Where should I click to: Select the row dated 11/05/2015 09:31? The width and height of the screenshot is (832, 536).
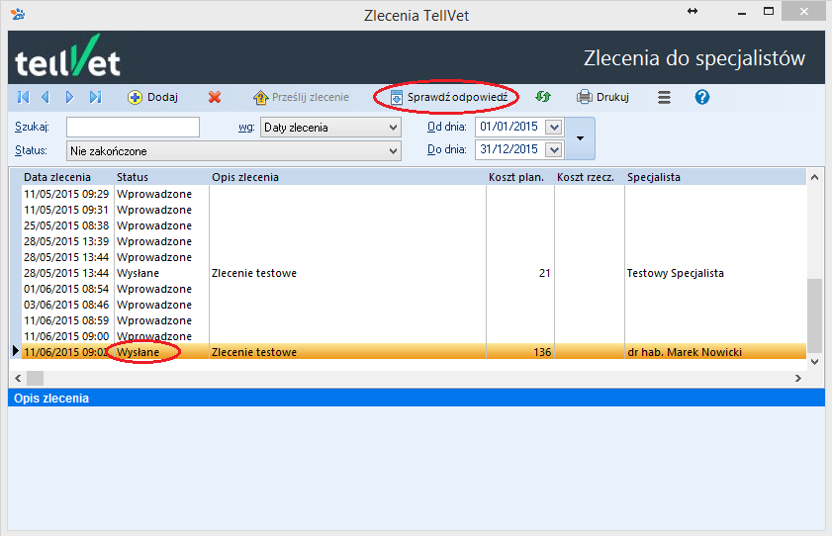(x=414, y=210)
